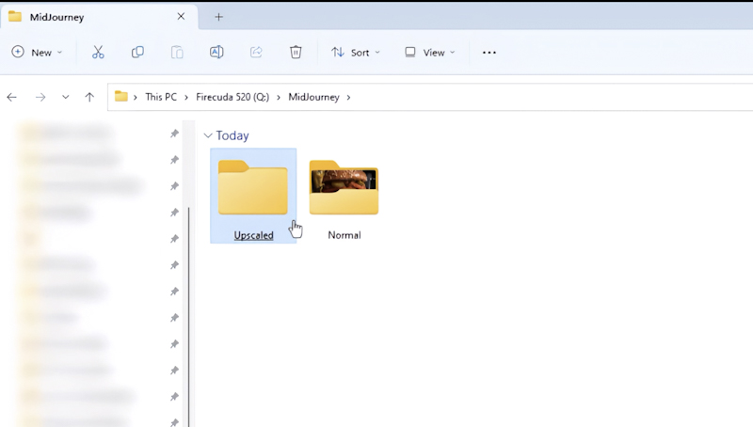Screen dimensions: 753x427
Task: Expand the chevron before This PC
Action: tap(136, 98)
